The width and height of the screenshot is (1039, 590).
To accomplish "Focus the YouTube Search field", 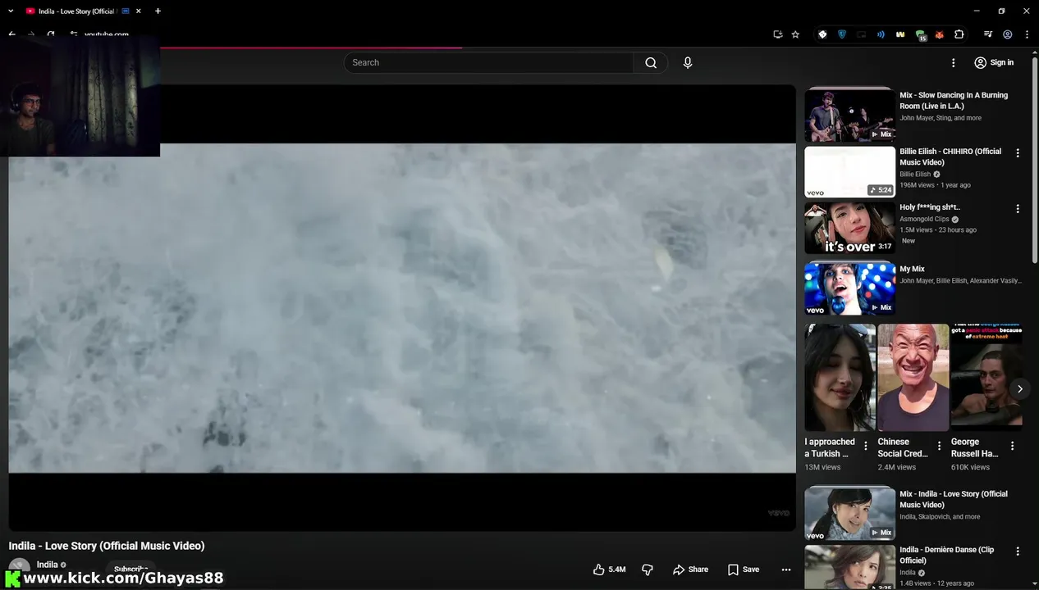I will coord(488,62).
